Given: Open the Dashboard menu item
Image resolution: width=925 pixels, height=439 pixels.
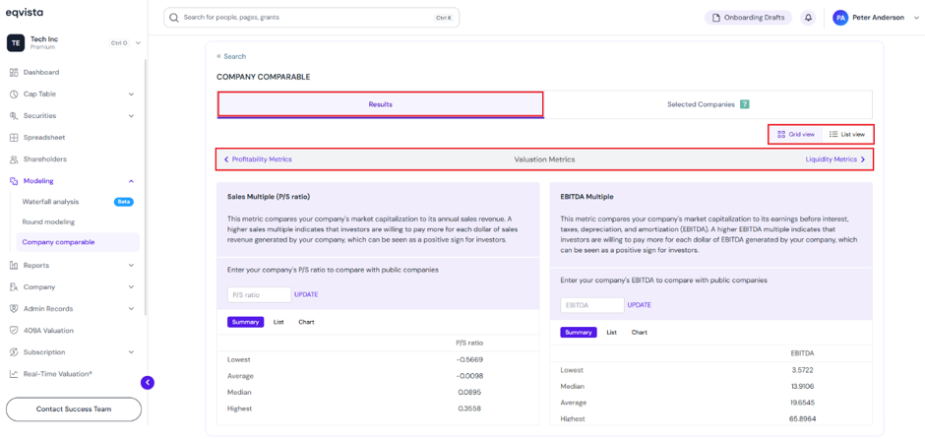Looking at the screenshot, I should [x=41, y=73].
